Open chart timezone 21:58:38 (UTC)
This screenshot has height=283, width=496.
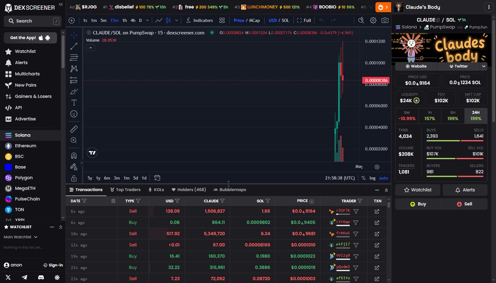tap(340, 178)
